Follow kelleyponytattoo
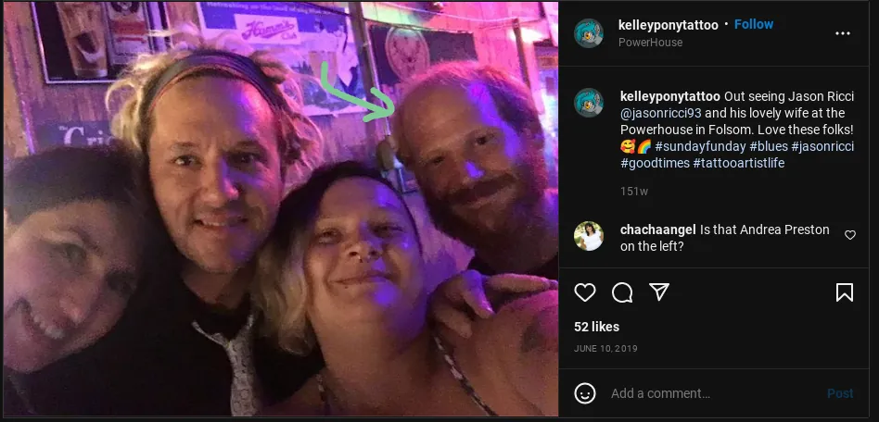 click(754, 24)
